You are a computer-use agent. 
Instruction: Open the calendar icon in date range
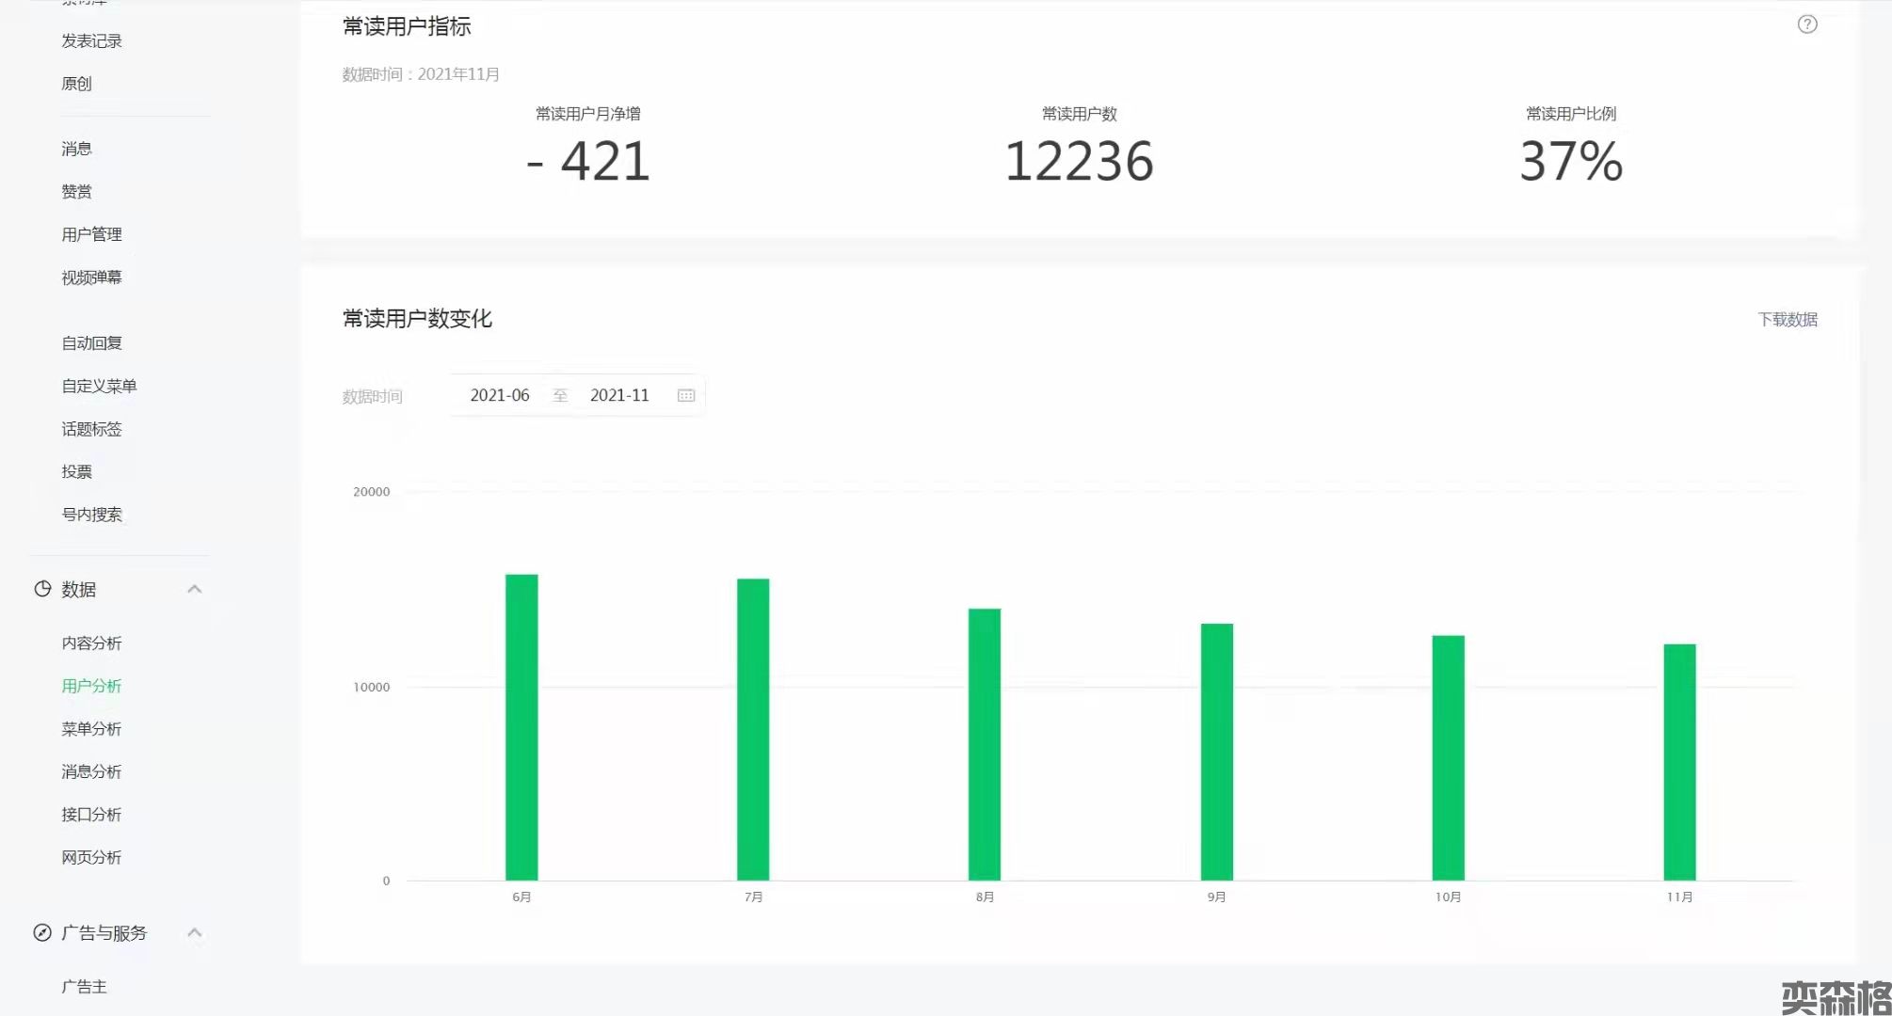point(686,396)
